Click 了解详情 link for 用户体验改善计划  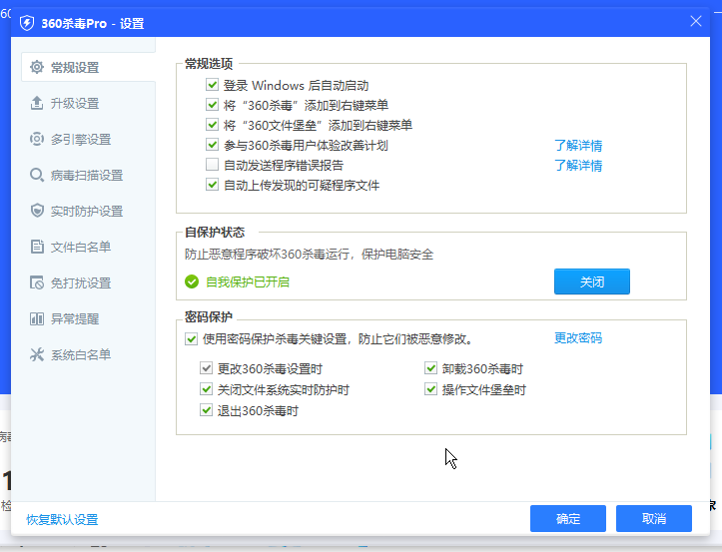click(578, 146)
